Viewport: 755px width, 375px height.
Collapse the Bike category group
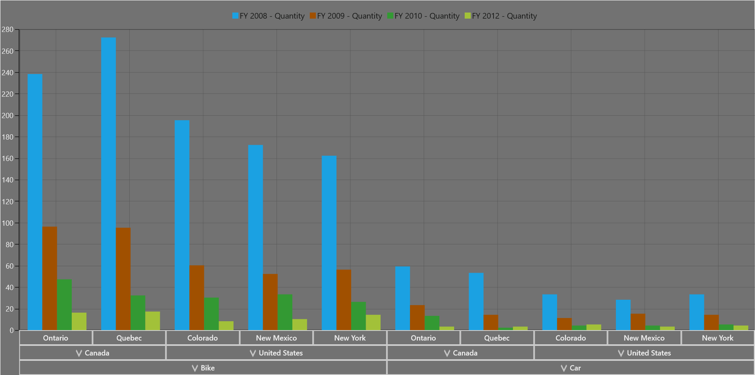195,368
